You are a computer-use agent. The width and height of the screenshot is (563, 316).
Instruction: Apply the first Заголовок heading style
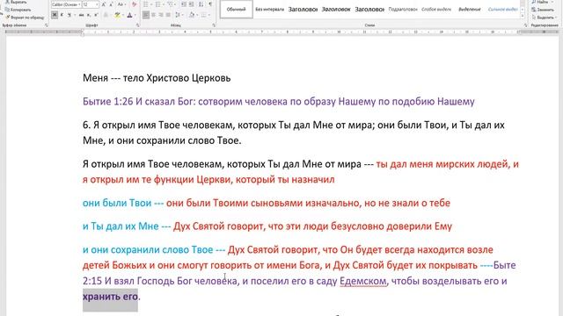tap(303, 10)
